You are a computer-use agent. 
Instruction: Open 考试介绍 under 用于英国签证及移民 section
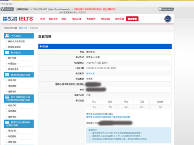(x=12, y=105)
